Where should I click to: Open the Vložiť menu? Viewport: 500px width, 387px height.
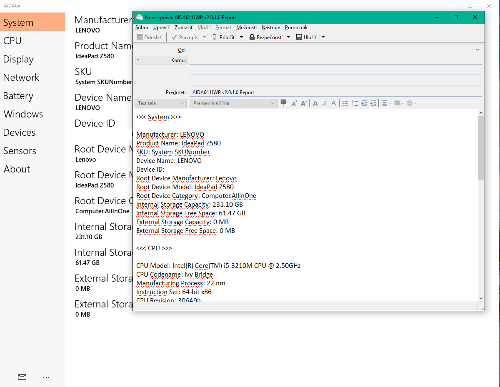click(x=204, y=27)
